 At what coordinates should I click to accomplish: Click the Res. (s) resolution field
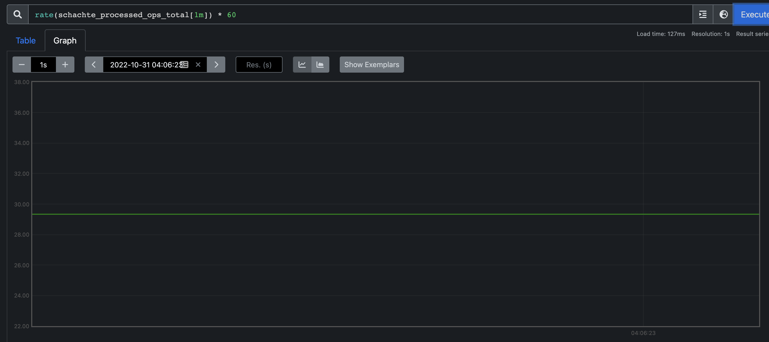[x=259, y=65]
